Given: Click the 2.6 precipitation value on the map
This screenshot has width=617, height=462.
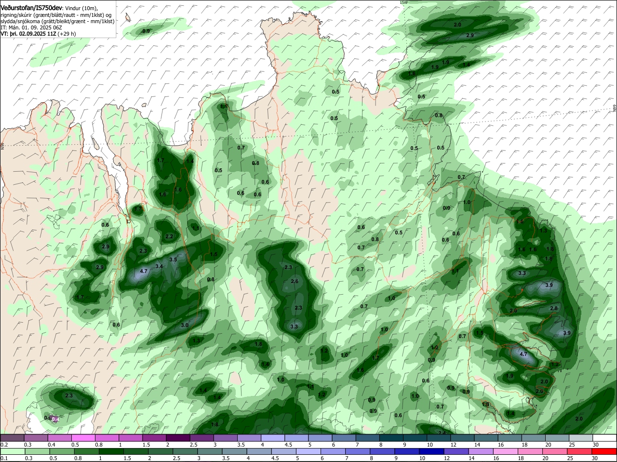Looking at the screenshot, I should point(295,281).
